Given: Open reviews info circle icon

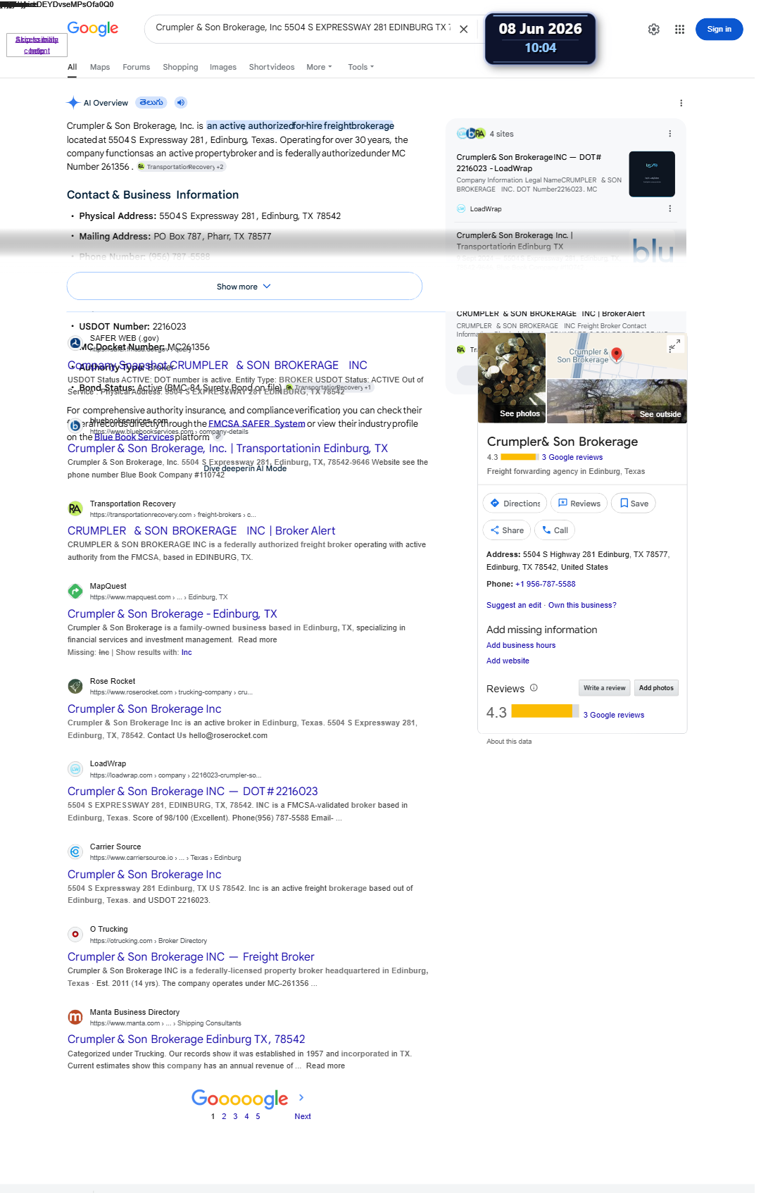Looking at the screenshot, I should [534, 688].
